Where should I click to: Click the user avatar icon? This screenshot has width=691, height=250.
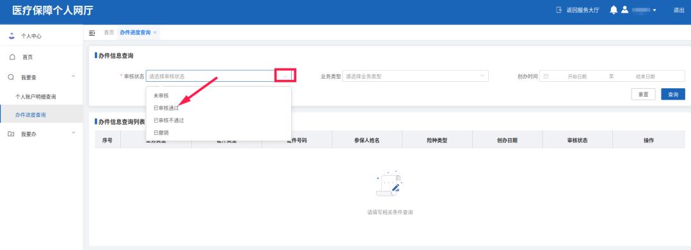pyautogui.click(x=625, y=10)
